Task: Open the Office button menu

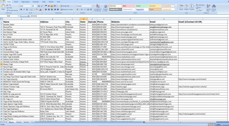Action: pos(2,1)
